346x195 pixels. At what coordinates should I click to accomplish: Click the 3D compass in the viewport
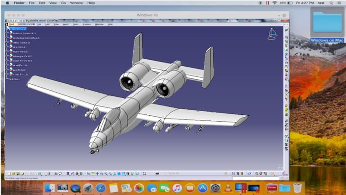pyautogui.click(x=272, y=34)
